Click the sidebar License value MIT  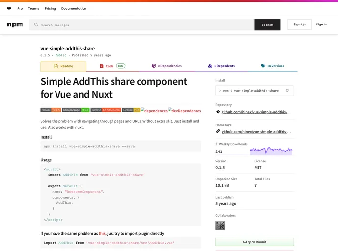258,168
